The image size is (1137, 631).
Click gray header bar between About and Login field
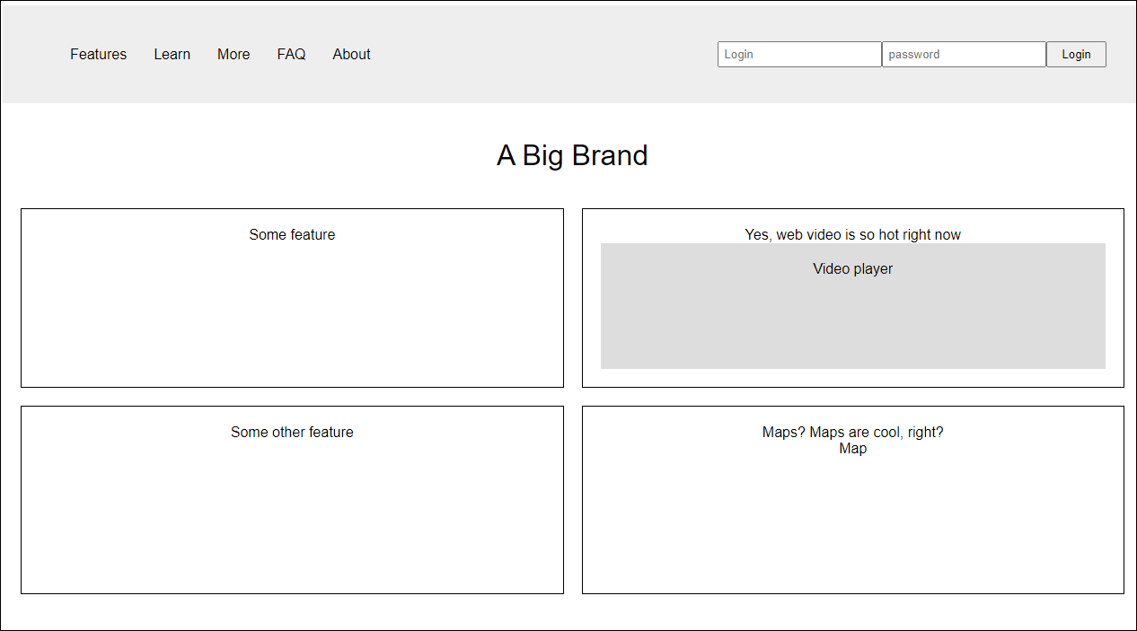(539, 55)
